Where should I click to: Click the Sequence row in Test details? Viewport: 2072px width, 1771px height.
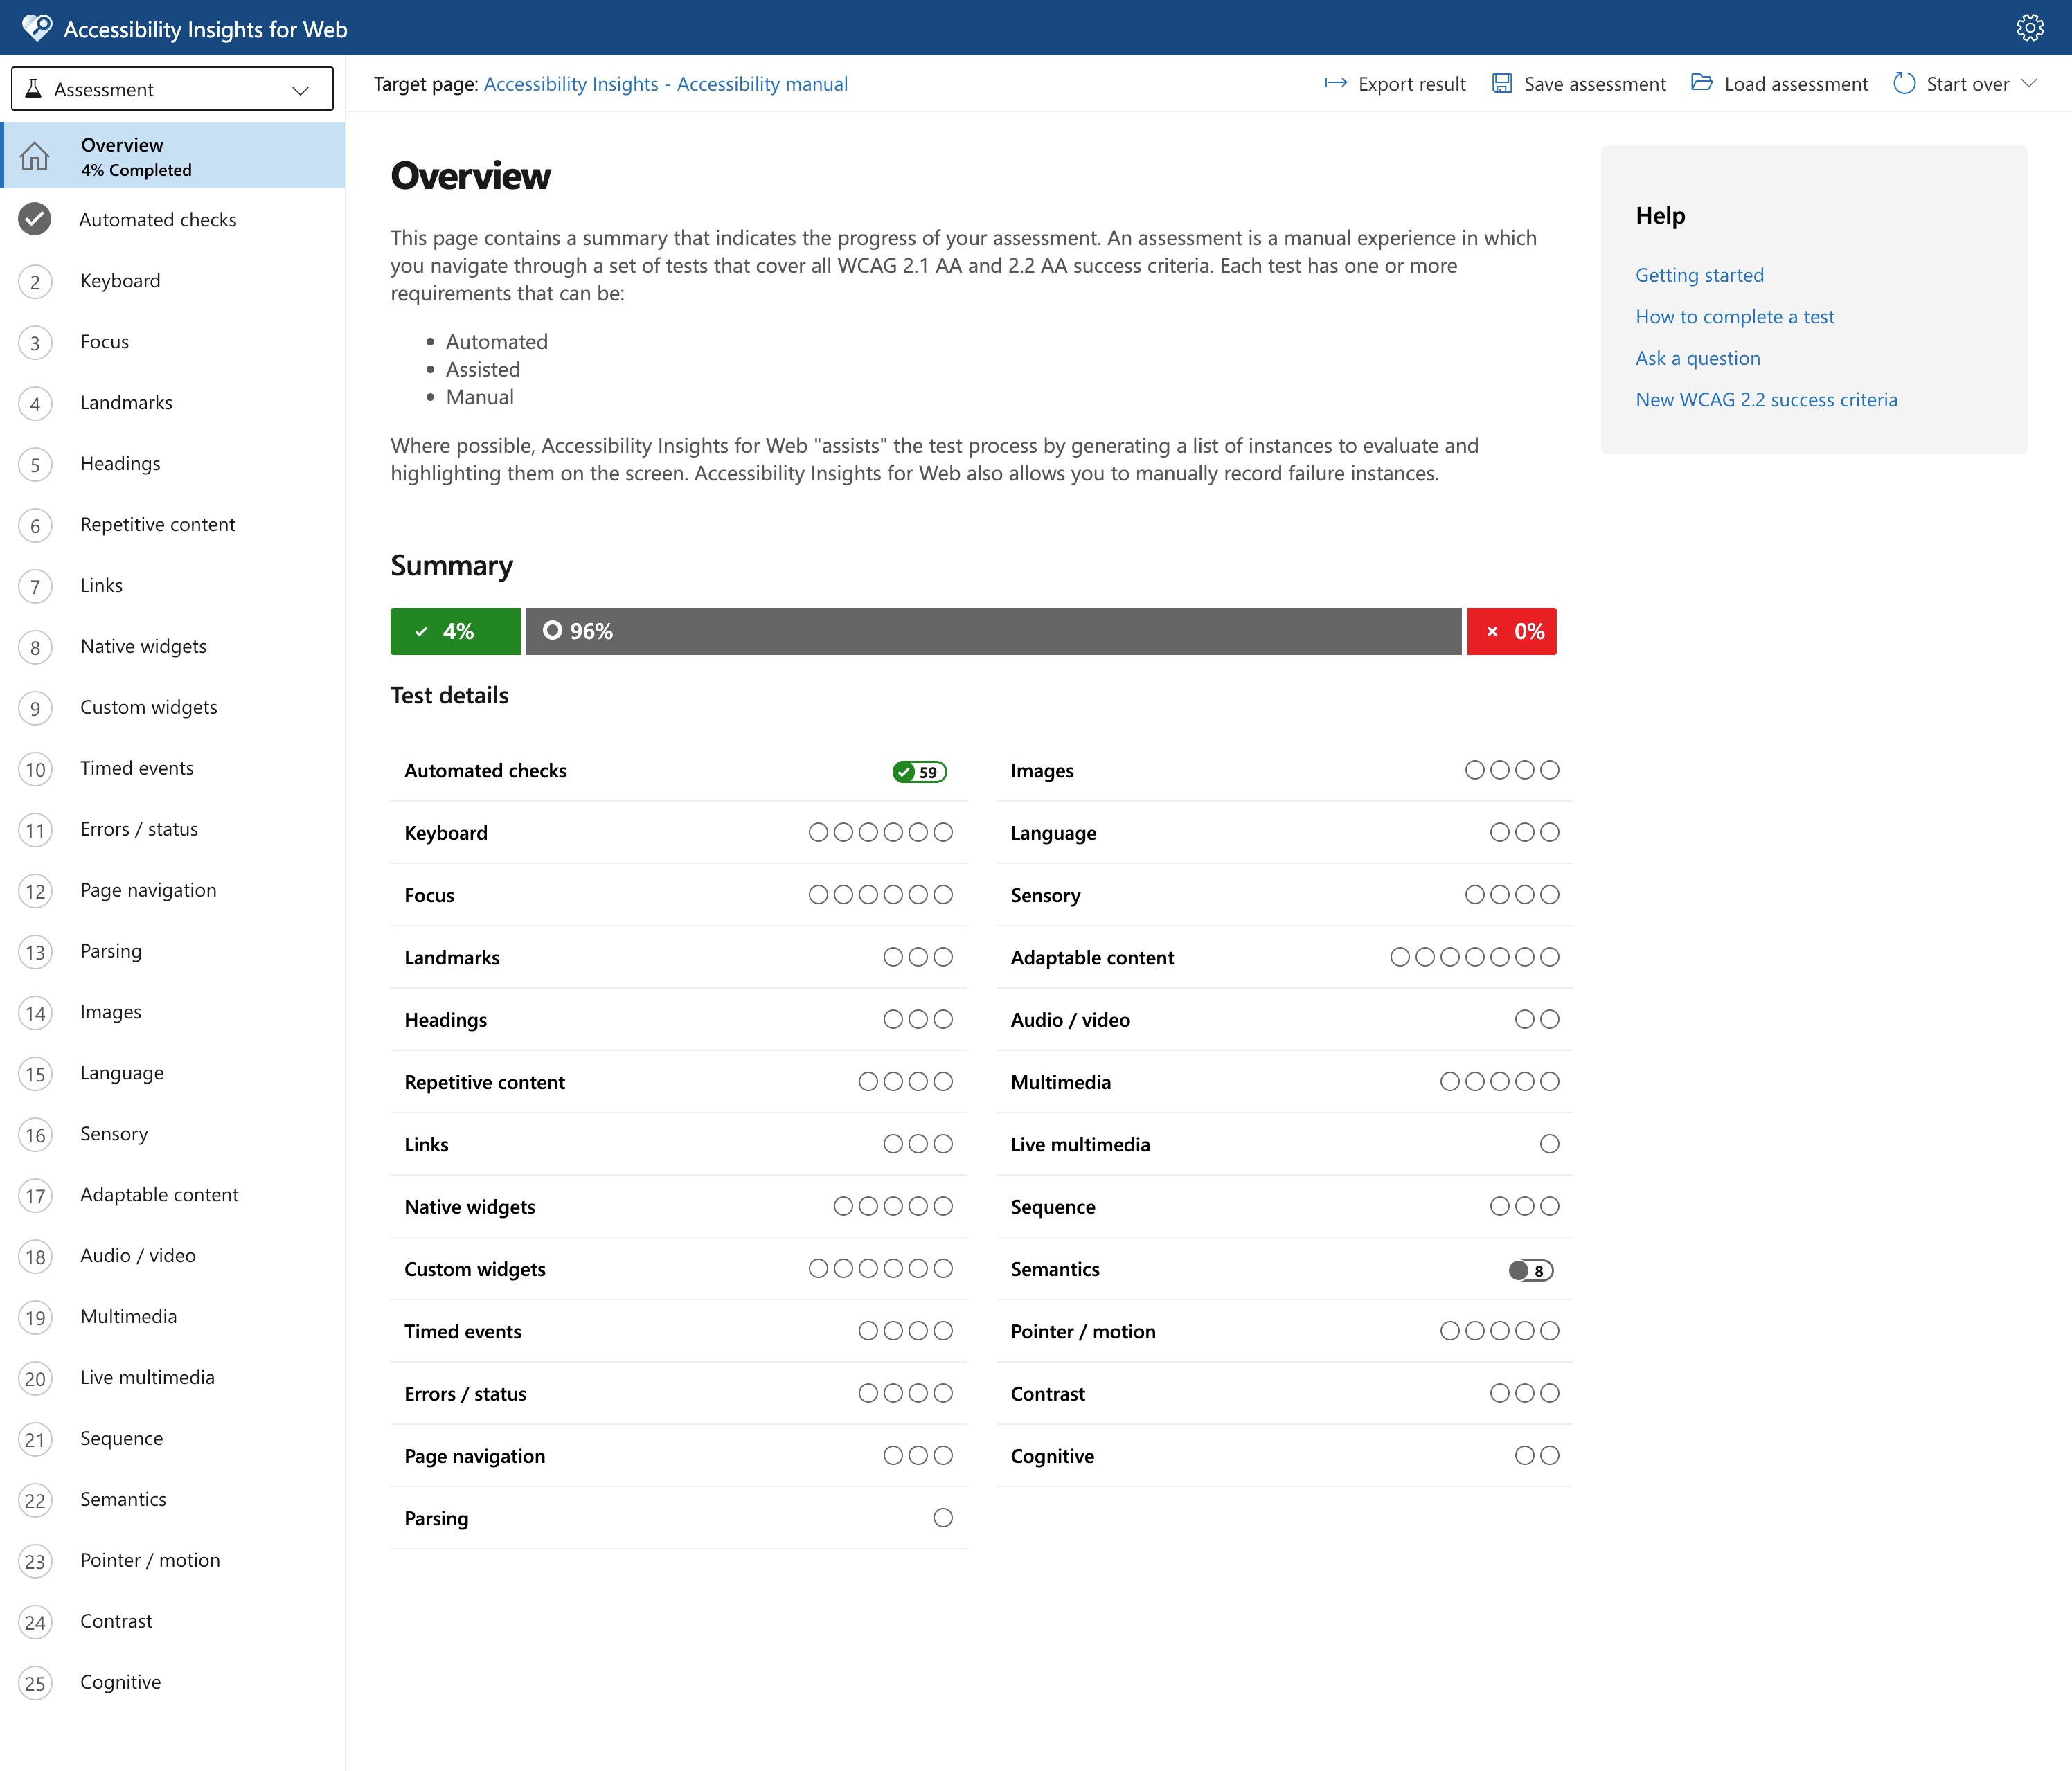[x=1284, y=1207]
